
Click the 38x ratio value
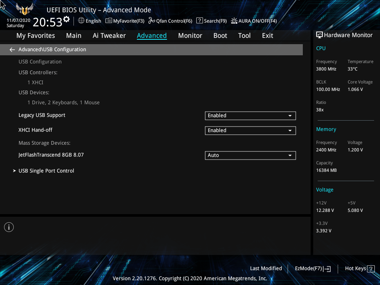(320, 110)
